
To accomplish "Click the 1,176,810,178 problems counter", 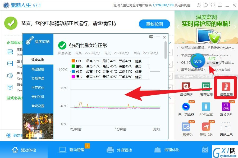I will [163, 5].
